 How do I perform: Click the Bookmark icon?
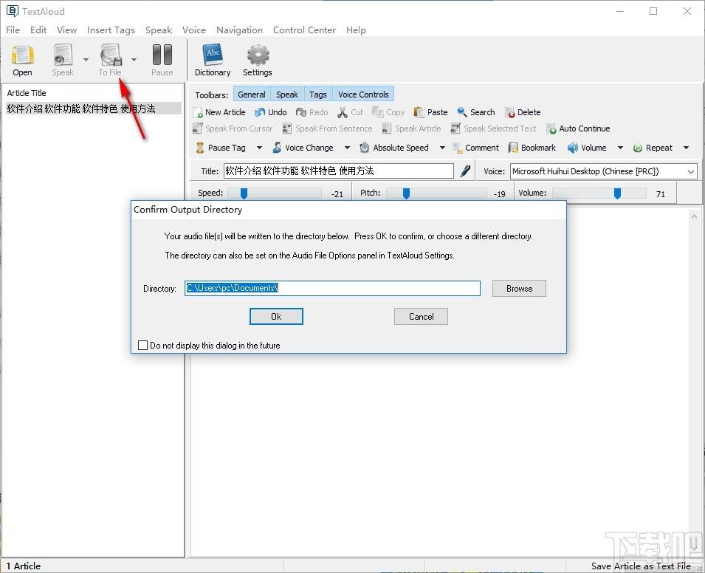click(x=513, y=148)
